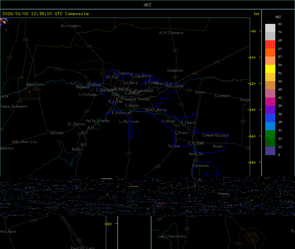Select the red swatch in dBZ legend
The height and width of the screenshot is (249, 295).
click(270, 44)
